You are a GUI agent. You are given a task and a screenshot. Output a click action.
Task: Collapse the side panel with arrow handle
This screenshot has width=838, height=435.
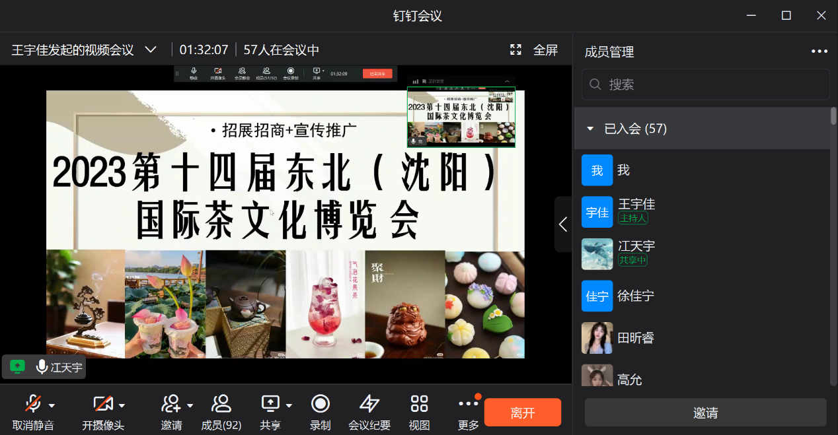point(563,224)
